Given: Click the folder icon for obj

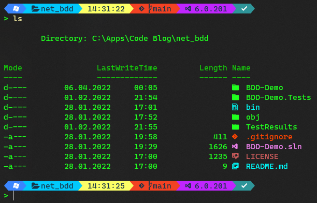Looking at the screenshot, I should click(x=235, y=117).
